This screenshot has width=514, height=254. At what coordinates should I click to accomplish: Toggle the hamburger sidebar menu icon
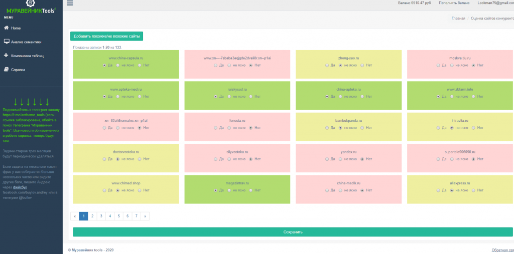point(69,4)
